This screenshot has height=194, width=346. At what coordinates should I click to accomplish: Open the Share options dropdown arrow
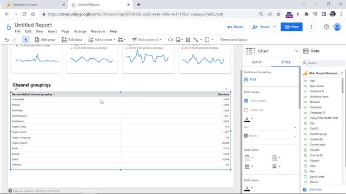pos(274,27)
